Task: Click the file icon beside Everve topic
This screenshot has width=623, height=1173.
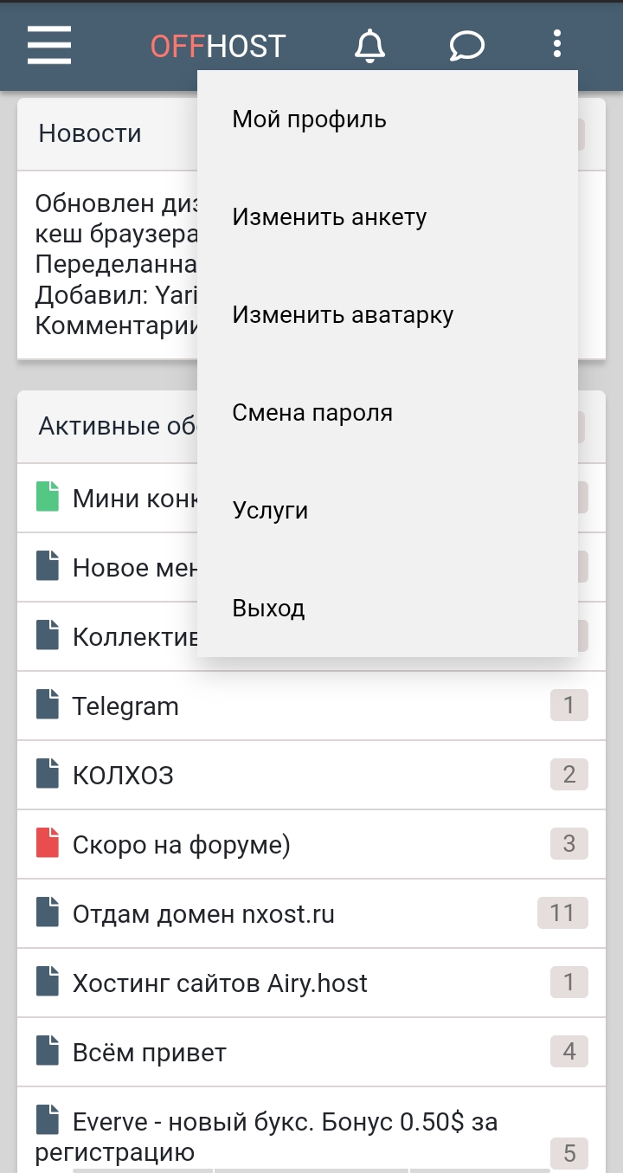Action: coord(48,1119)
